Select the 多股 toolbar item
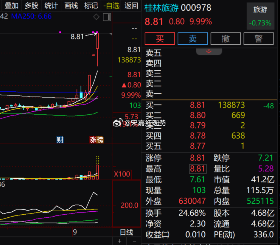Viewport: 280px width, 245px height. (31, 6)
